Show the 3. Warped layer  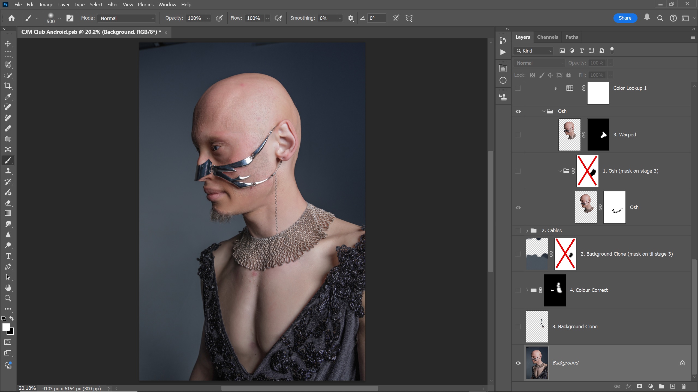(518, 135)
